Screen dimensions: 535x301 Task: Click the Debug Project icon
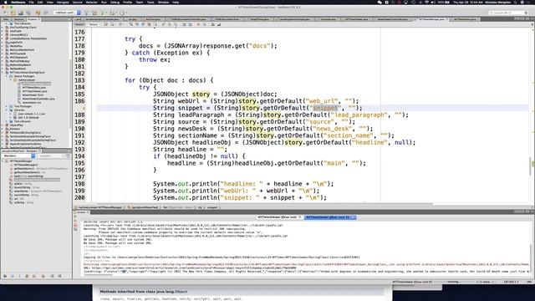pos(111,13)
